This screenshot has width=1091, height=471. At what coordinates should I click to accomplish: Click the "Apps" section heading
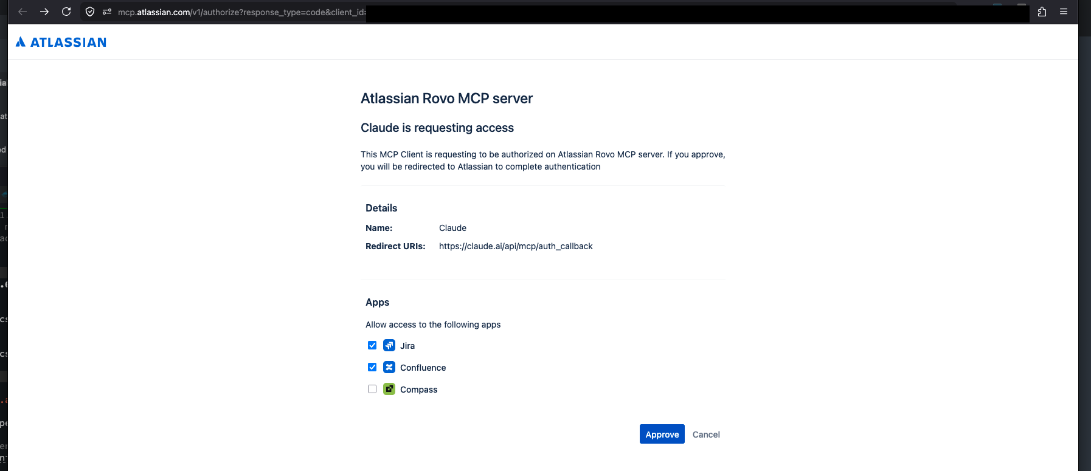point(377,302)
